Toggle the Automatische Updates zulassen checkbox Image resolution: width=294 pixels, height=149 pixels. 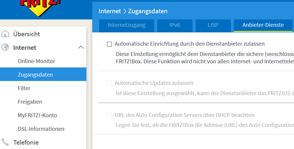(x=109, y=83)
